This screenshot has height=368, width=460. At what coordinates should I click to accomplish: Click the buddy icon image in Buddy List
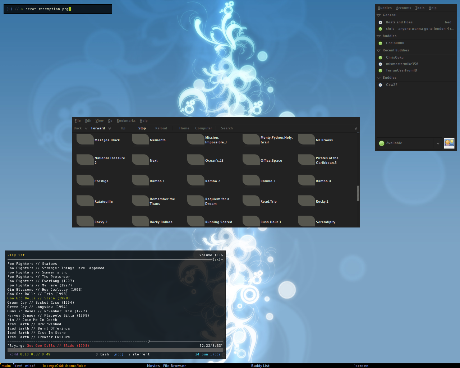tap(449, 143)
